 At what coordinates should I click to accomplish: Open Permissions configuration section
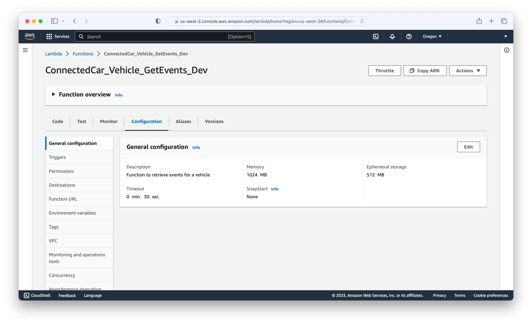coord(79,171)
